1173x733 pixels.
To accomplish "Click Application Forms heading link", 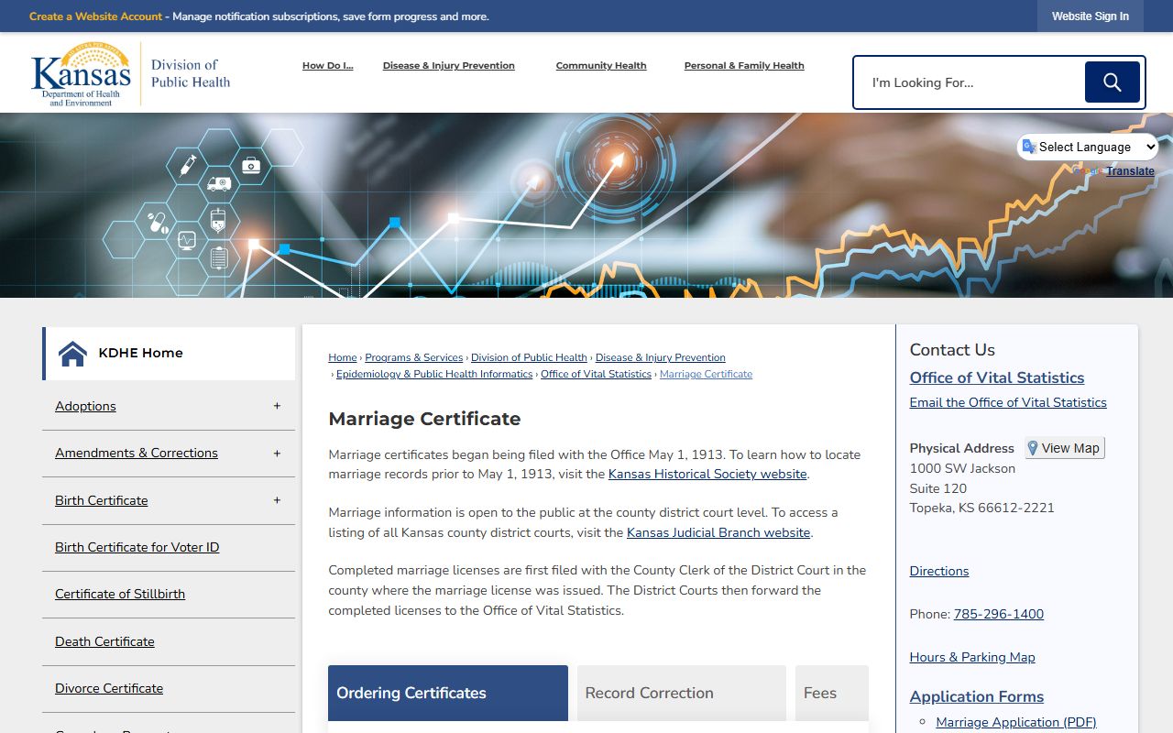I will point(977,696).
